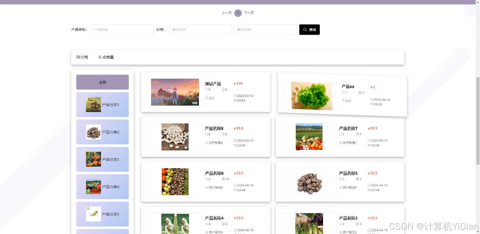
Task: Sort products by 点击量
Action: pyautogui.click(x=106, y=57)
